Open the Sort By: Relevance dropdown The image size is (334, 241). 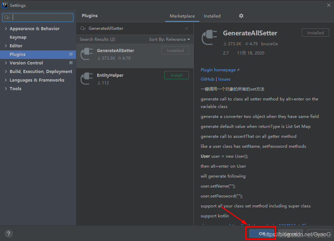(169, 39)
